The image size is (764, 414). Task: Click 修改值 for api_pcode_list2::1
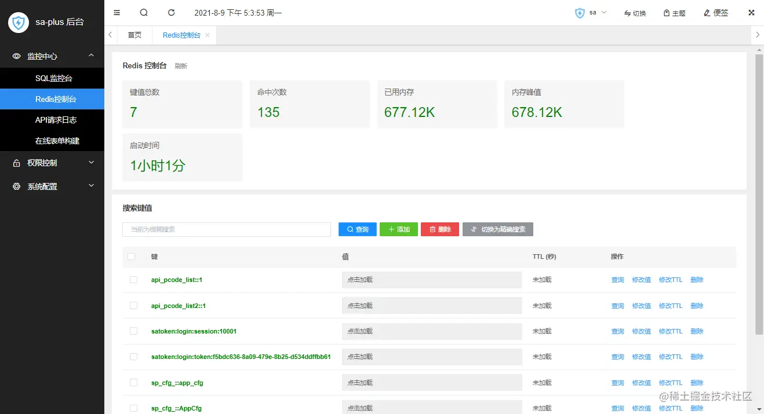pyautogui.click(x=642, y=306)
